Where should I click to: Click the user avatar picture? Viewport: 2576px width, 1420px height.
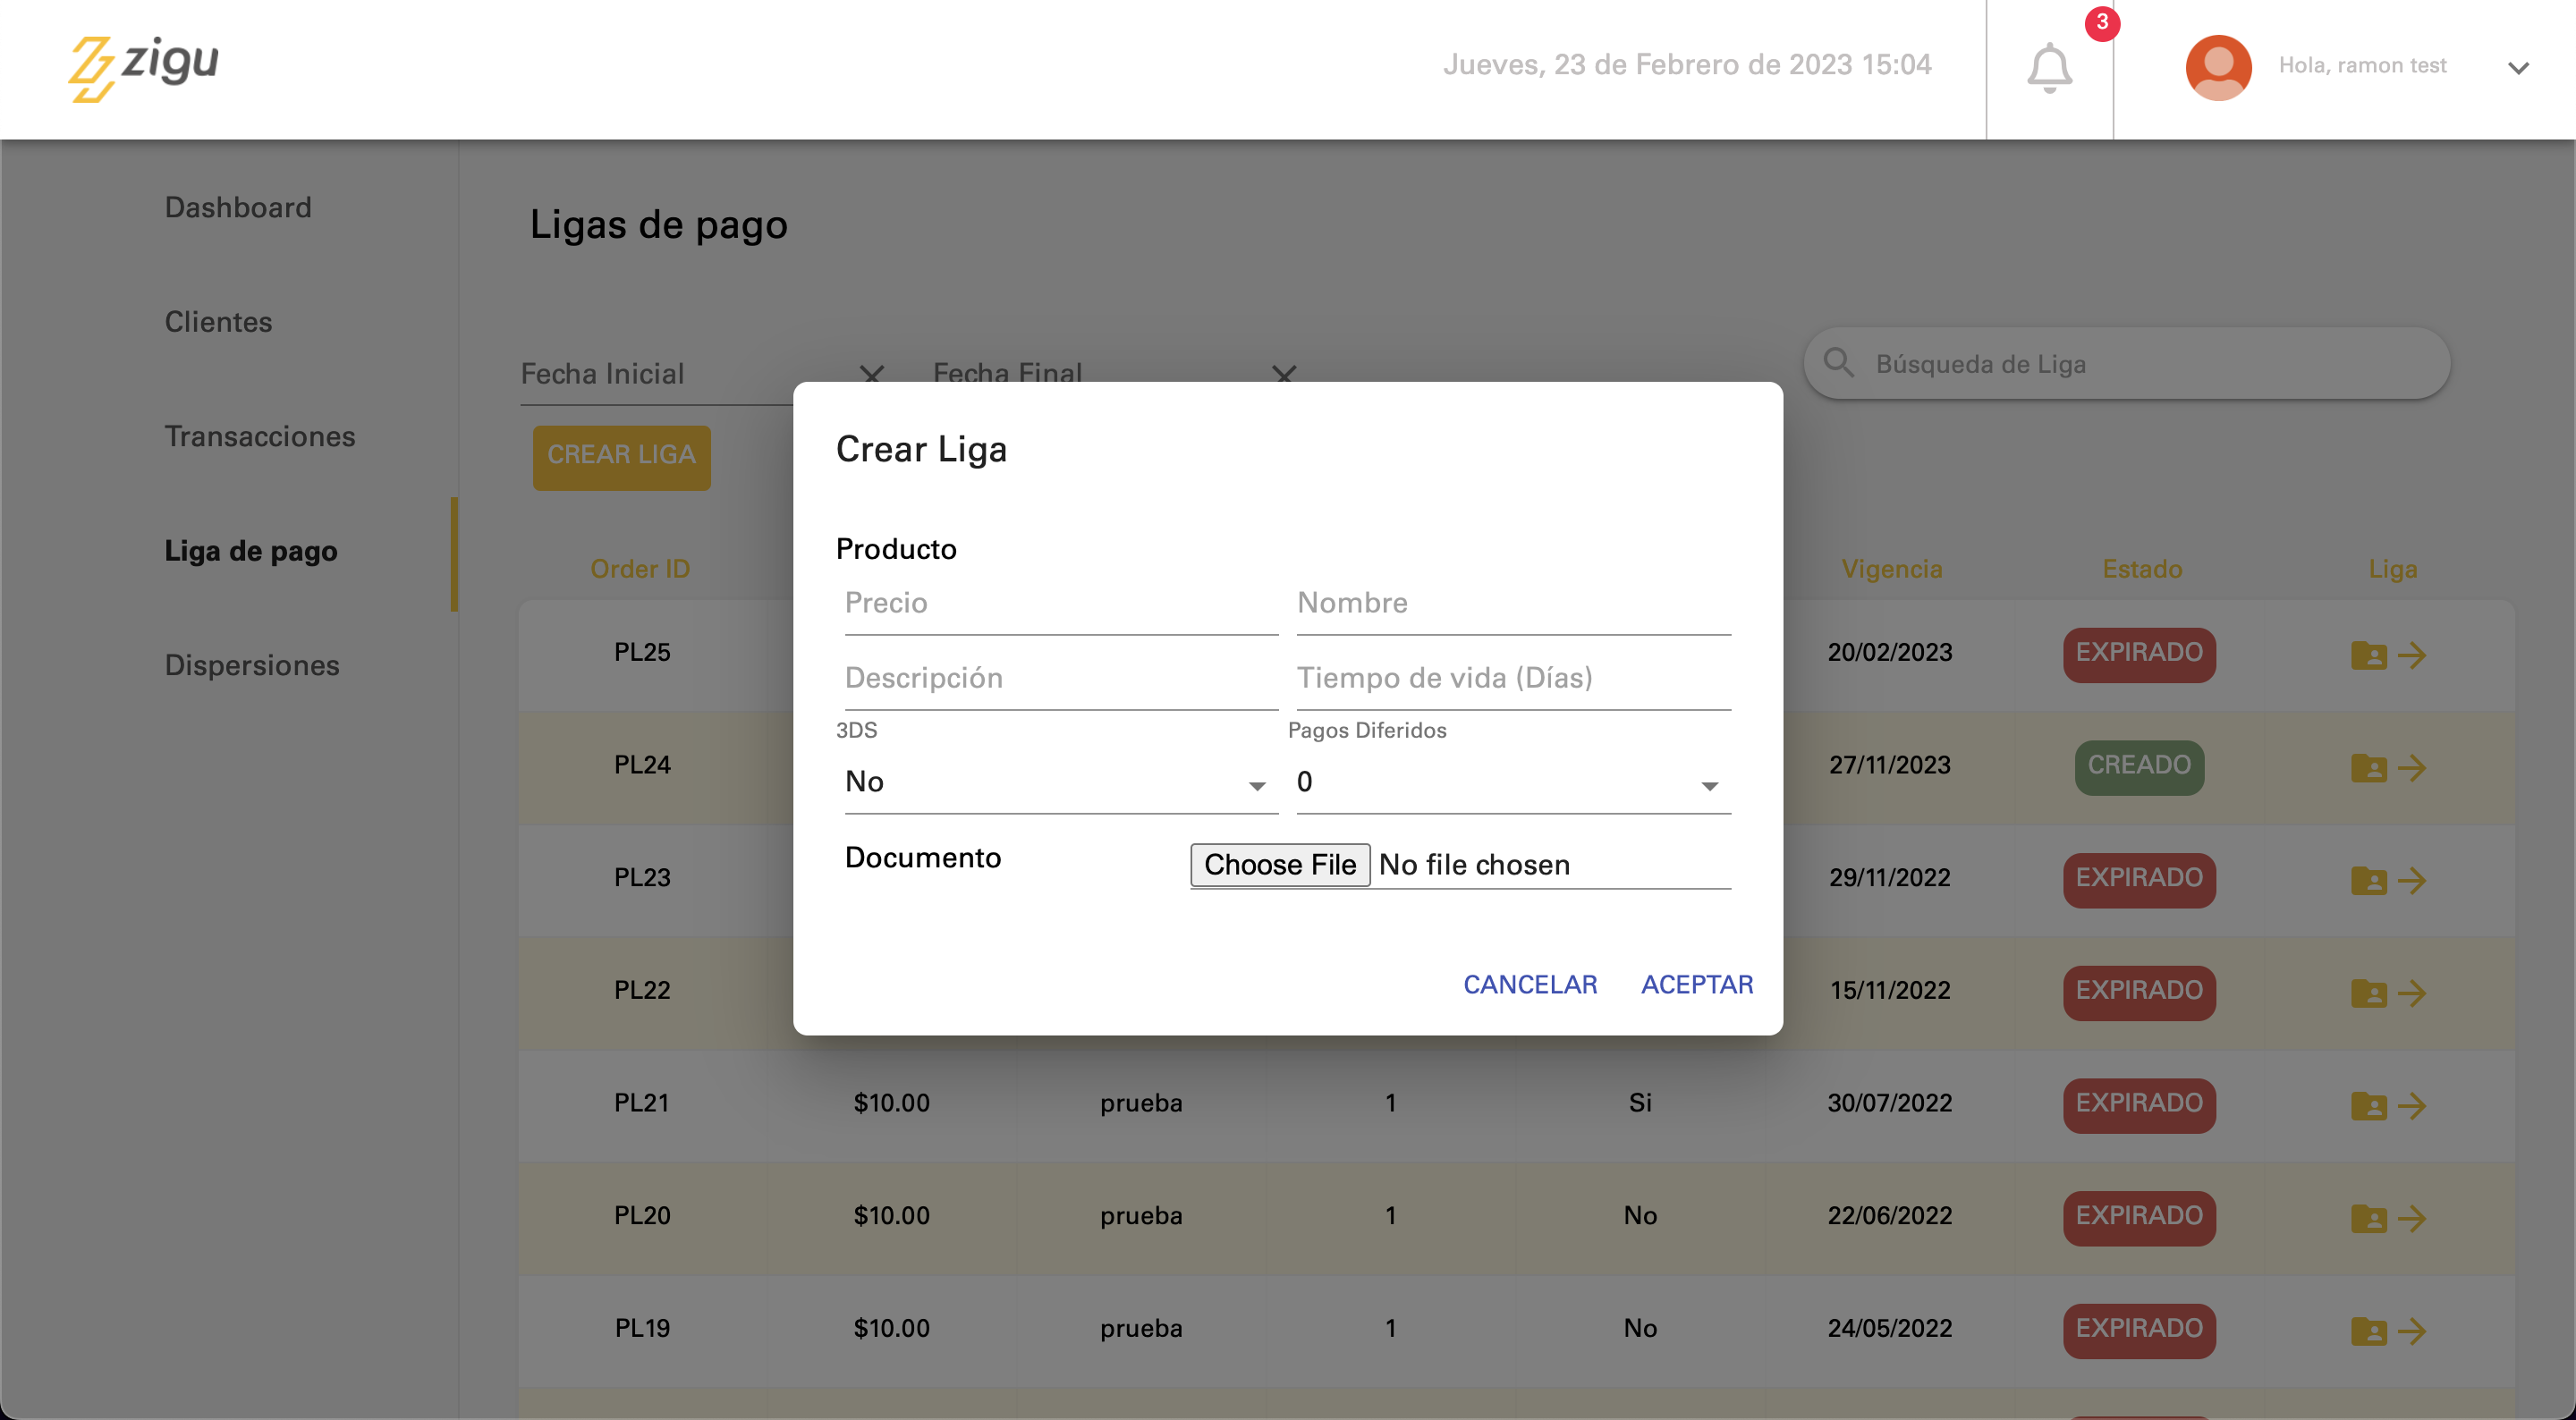2217,68
